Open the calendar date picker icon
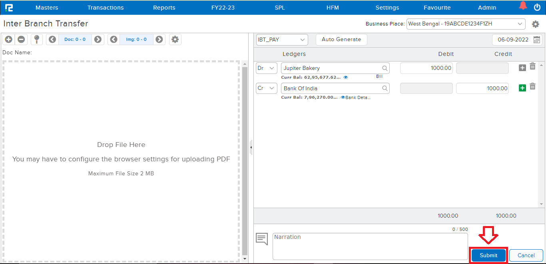Viewport: 546px width, 264px height. (537, 40)
